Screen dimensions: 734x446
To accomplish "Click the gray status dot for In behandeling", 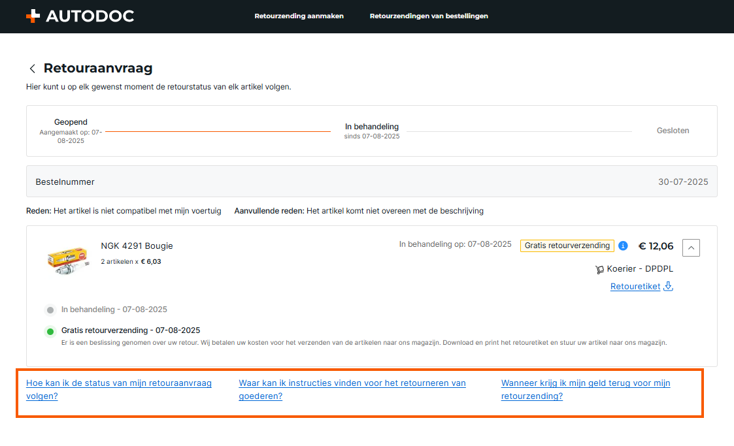I will [x=50, y=310].
